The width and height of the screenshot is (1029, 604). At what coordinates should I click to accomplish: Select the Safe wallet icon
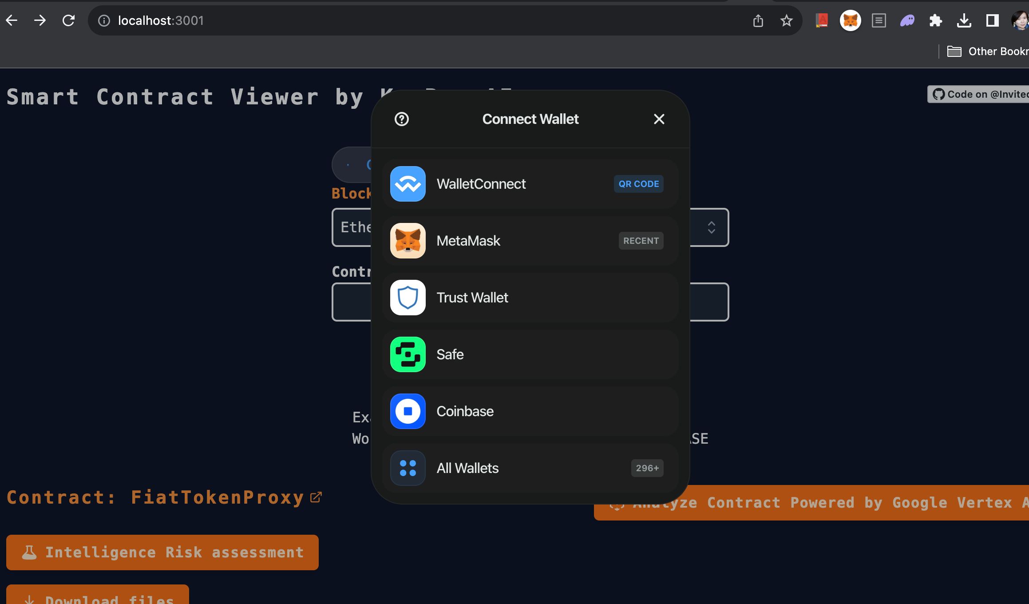coord(408,354)
